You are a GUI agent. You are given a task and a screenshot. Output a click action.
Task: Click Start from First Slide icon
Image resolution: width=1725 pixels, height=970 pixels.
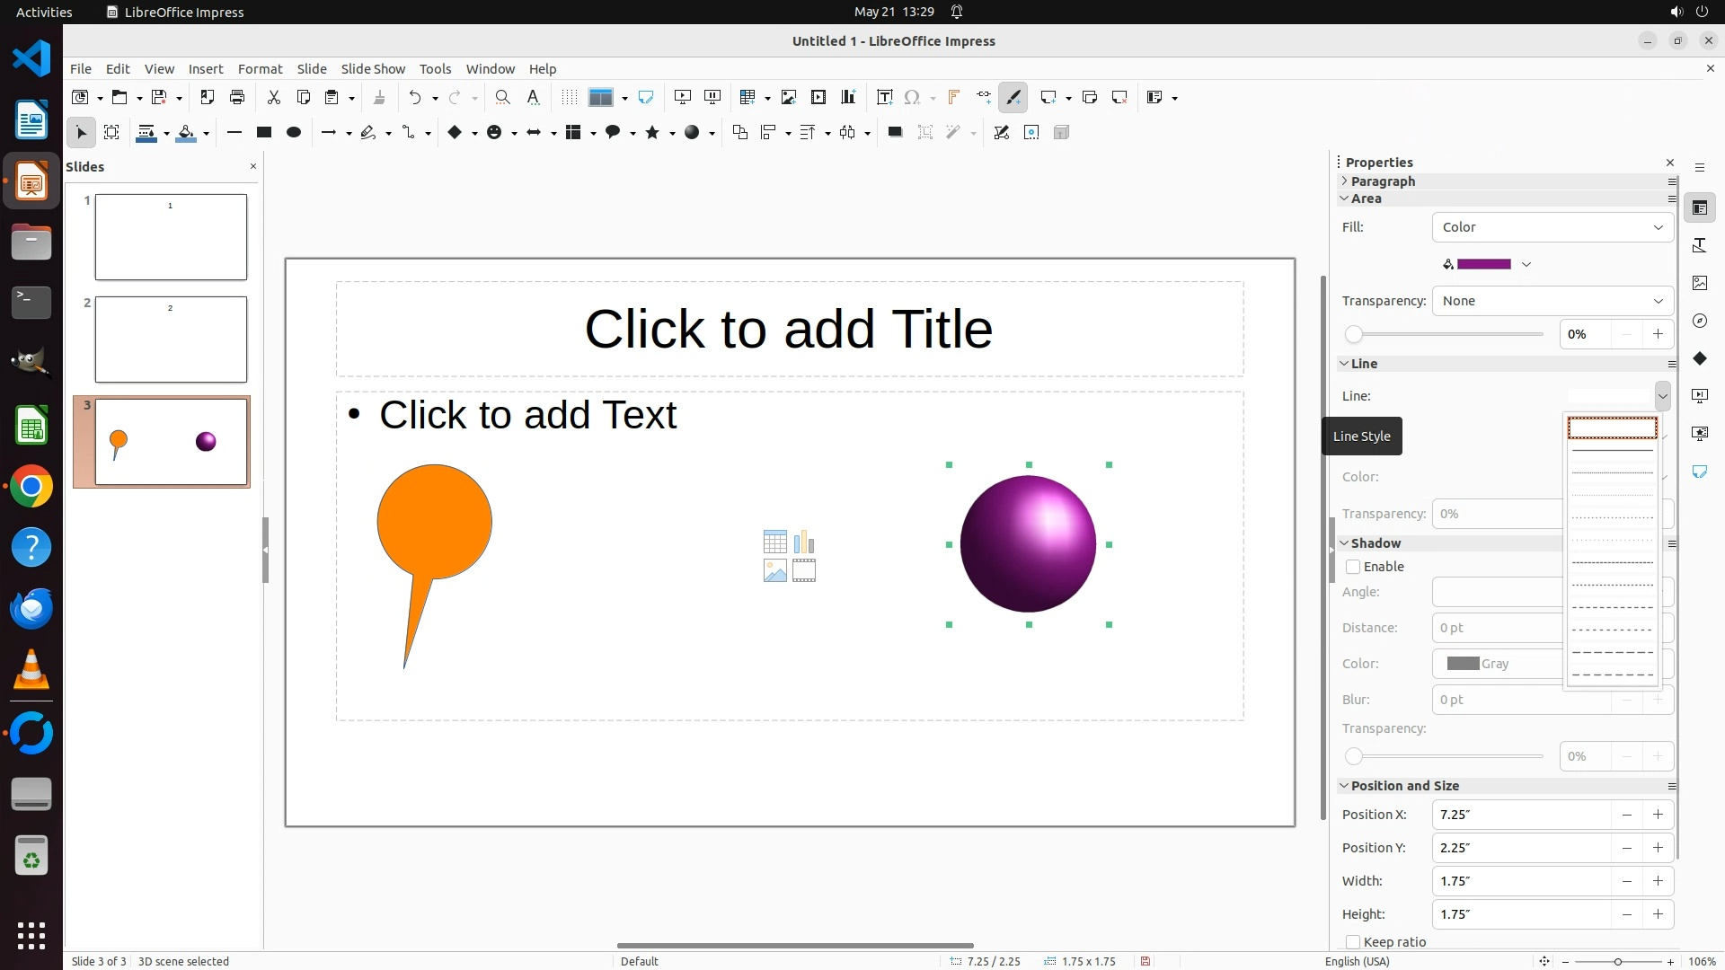[x=683, y=97]
